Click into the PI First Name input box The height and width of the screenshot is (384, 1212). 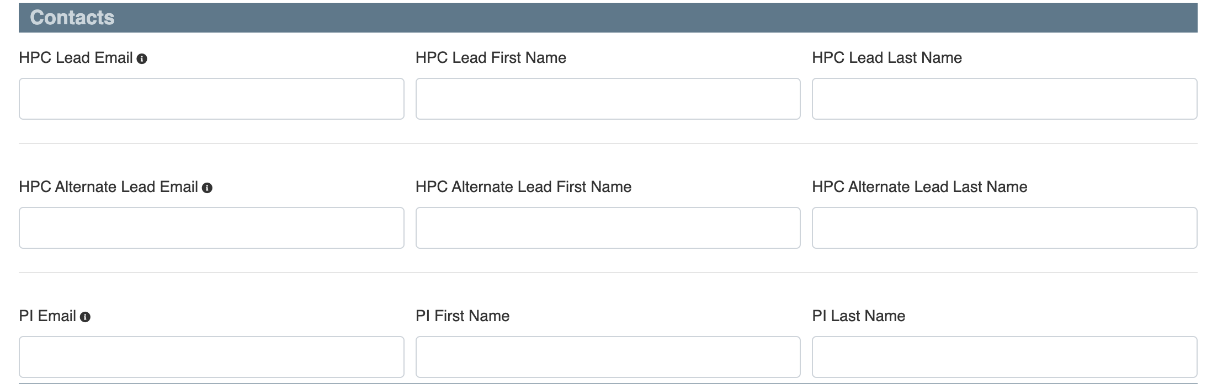pyautogui.click(x=608, y=357)
